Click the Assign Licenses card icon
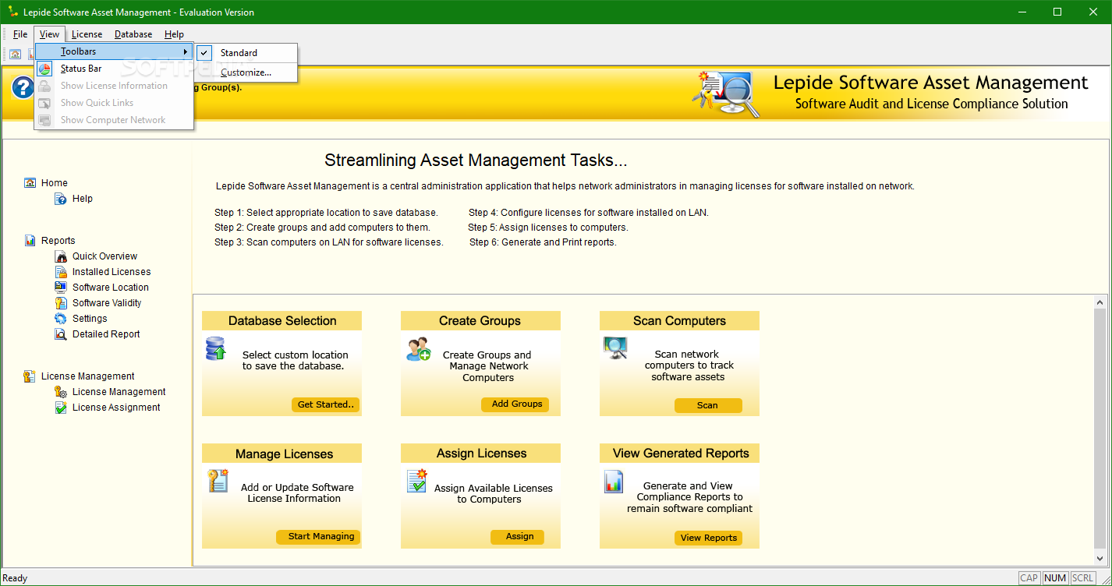Screen dimensions: 1112x586 coord(417,481)
